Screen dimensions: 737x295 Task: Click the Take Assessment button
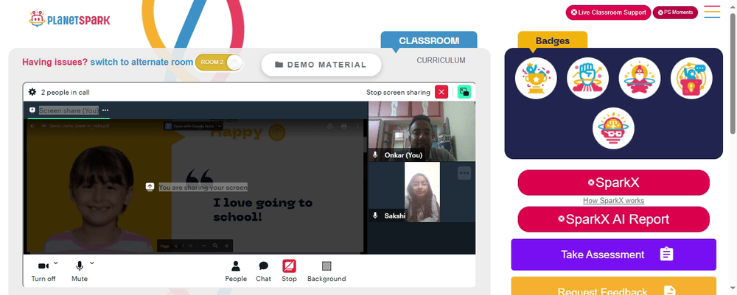pos(613,255)
